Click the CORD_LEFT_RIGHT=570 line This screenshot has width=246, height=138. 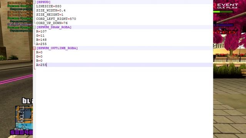pos(56,19)
